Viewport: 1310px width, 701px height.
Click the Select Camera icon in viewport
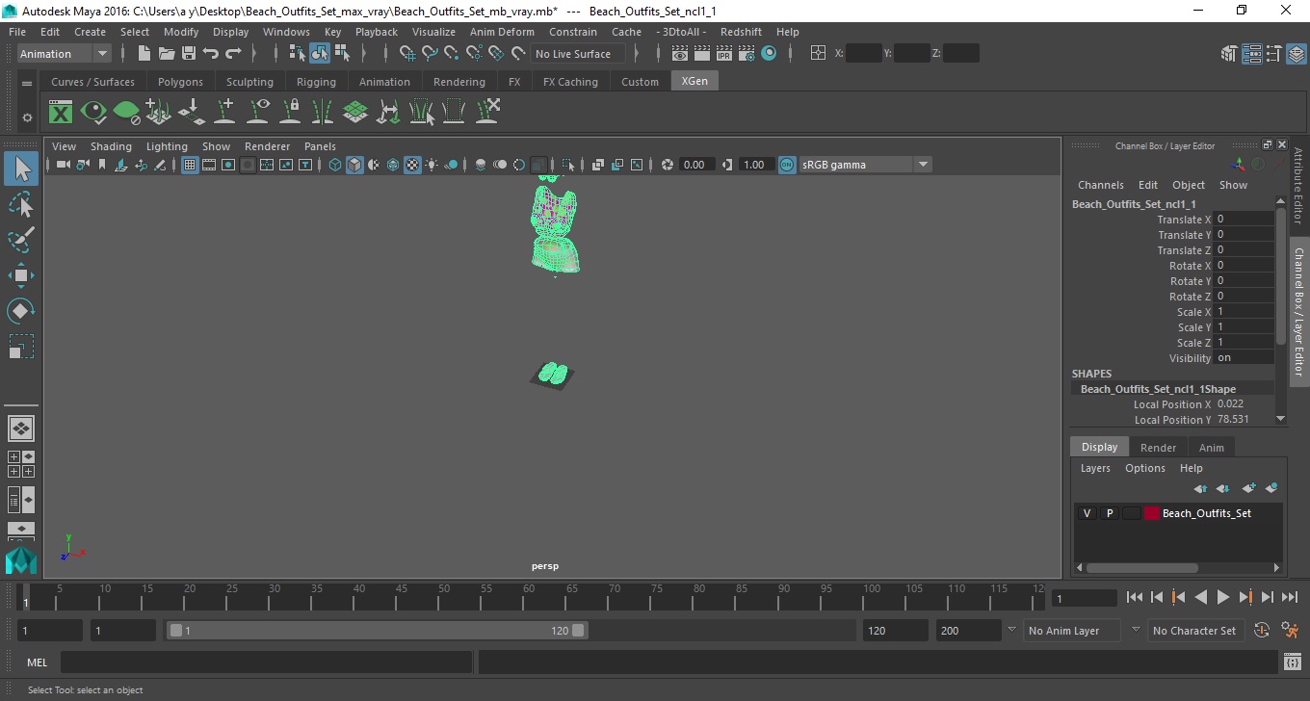(62, 165)
